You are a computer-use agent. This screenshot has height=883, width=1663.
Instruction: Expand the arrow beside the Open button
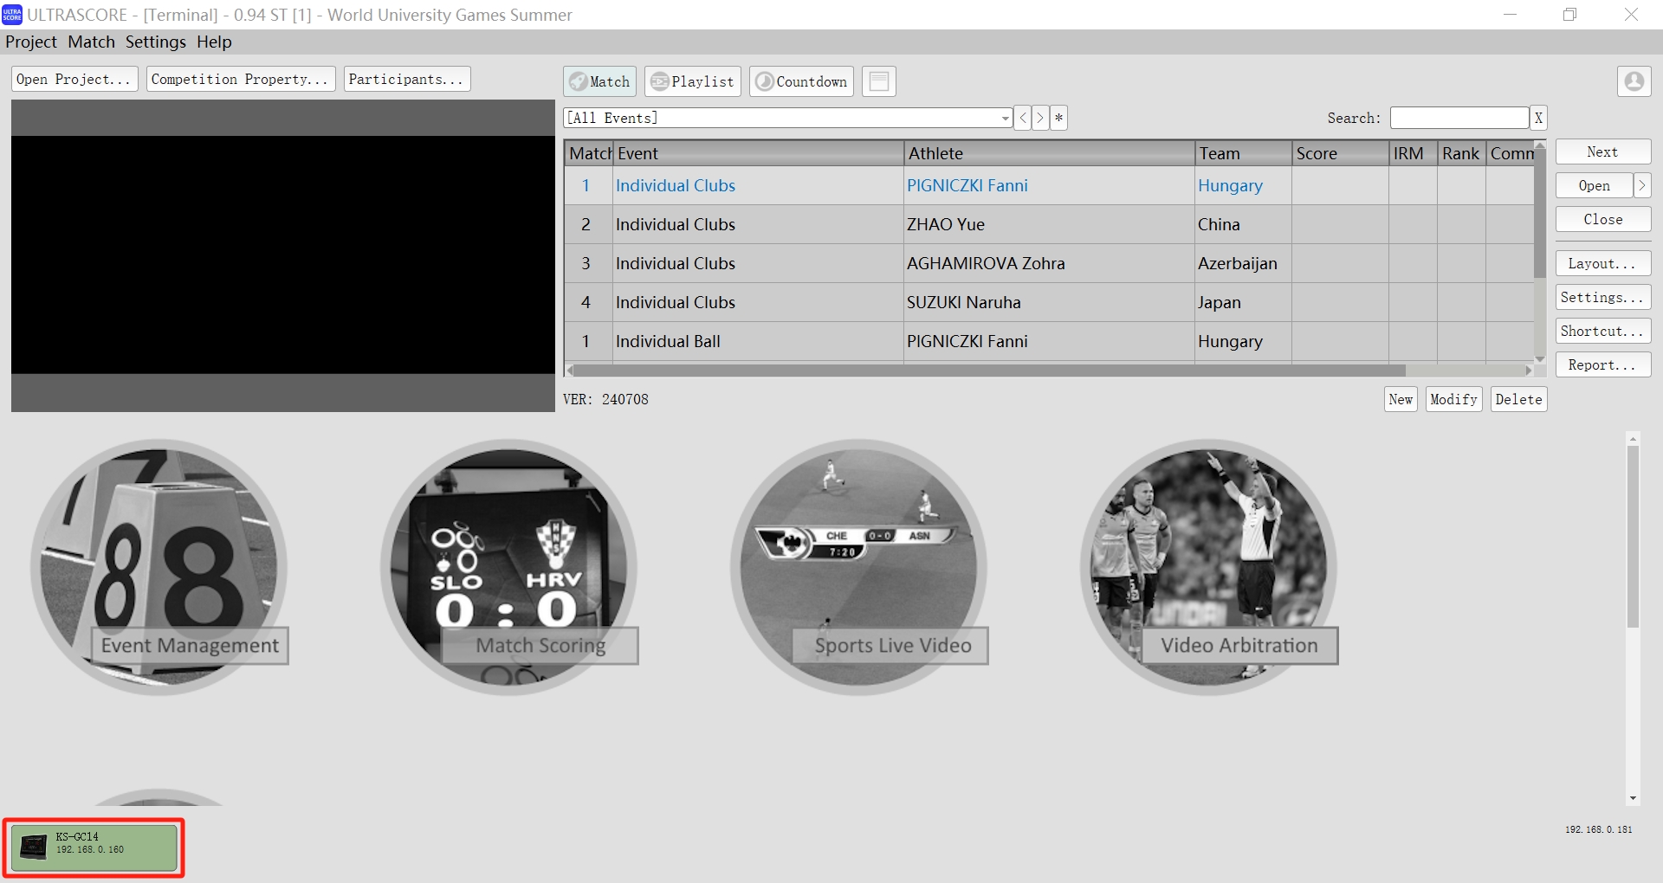[x=1641, y=185]
